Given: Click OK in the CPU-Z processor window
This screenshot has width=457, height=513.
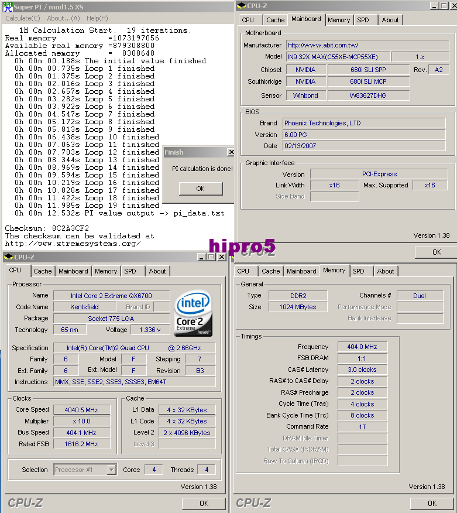Looking at the screenshot, I should coord(204,504).
